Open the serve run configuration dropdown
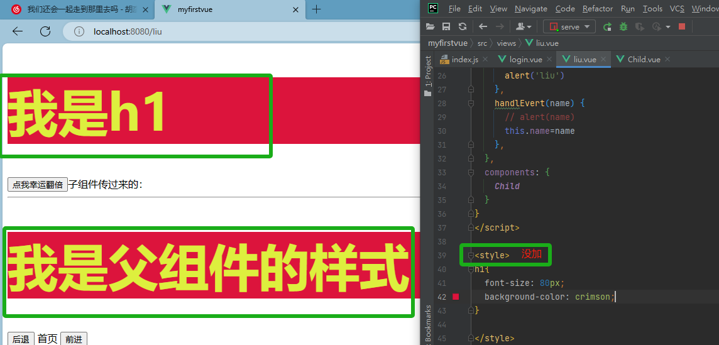The height and width of the screenshot is (345, 719). pos(569,26)
